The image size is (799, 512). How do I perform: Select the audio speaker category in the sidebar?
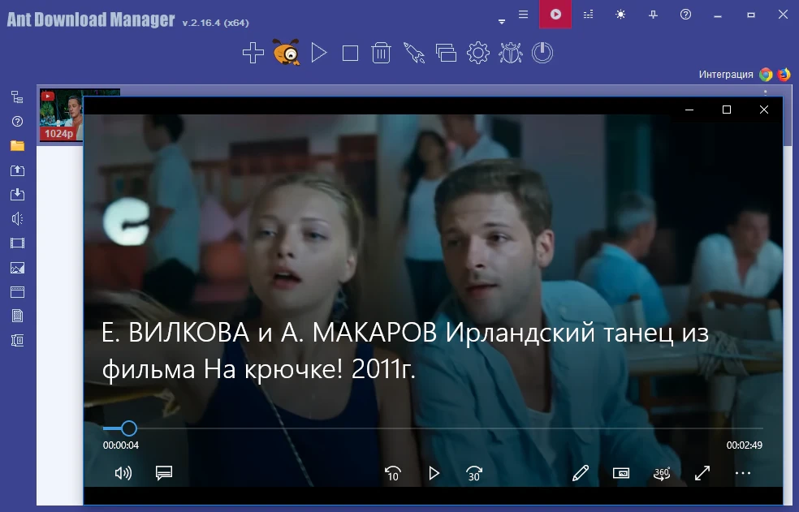pos(17,218)
